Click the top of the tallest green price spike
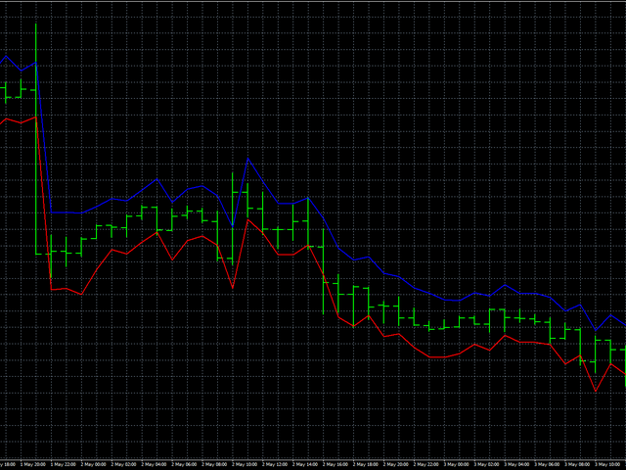 (36, 23)
